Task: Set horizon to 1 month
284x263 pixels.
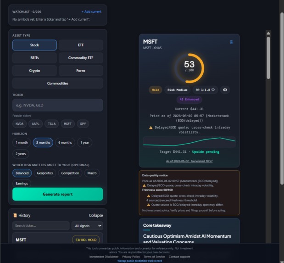Action: (x=22, y=142)
